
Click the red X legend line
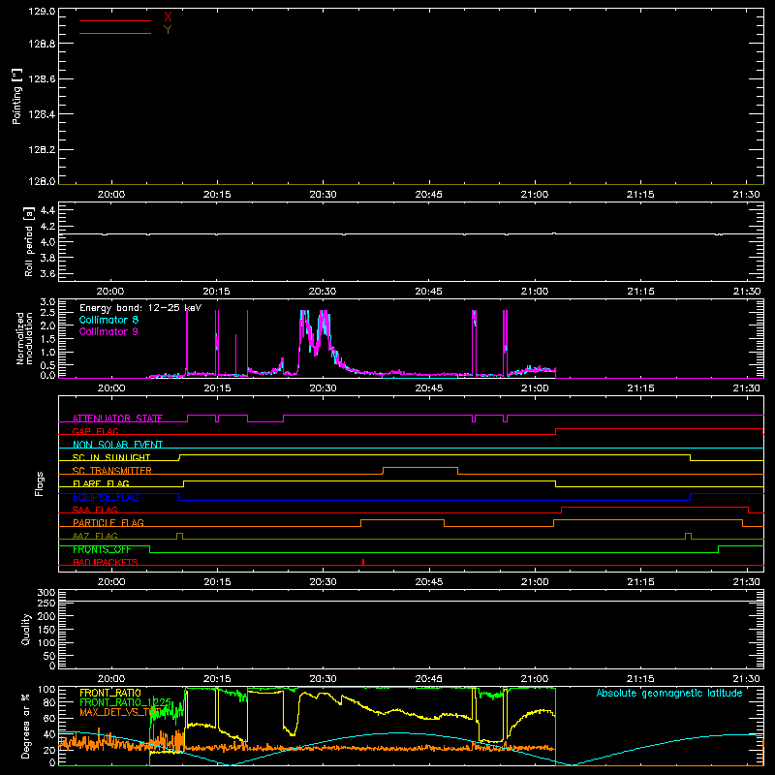[x=115, y=20]
